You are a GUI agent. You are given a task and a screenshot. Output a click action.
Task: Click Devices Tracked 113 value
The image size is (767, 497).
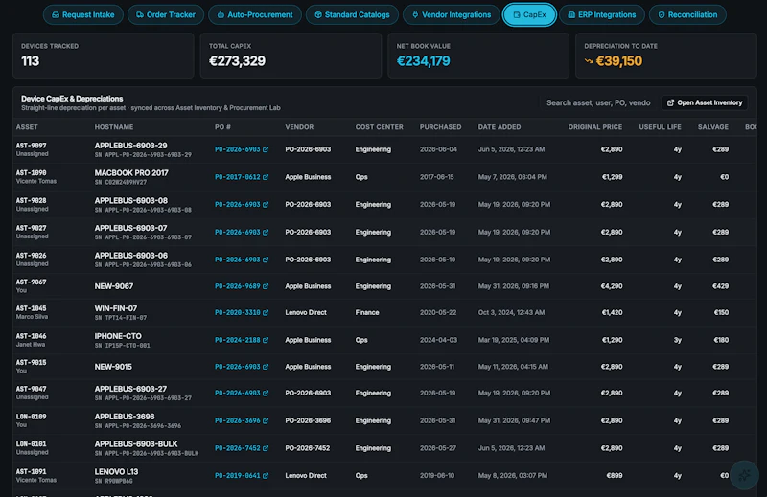click(30, 61)
